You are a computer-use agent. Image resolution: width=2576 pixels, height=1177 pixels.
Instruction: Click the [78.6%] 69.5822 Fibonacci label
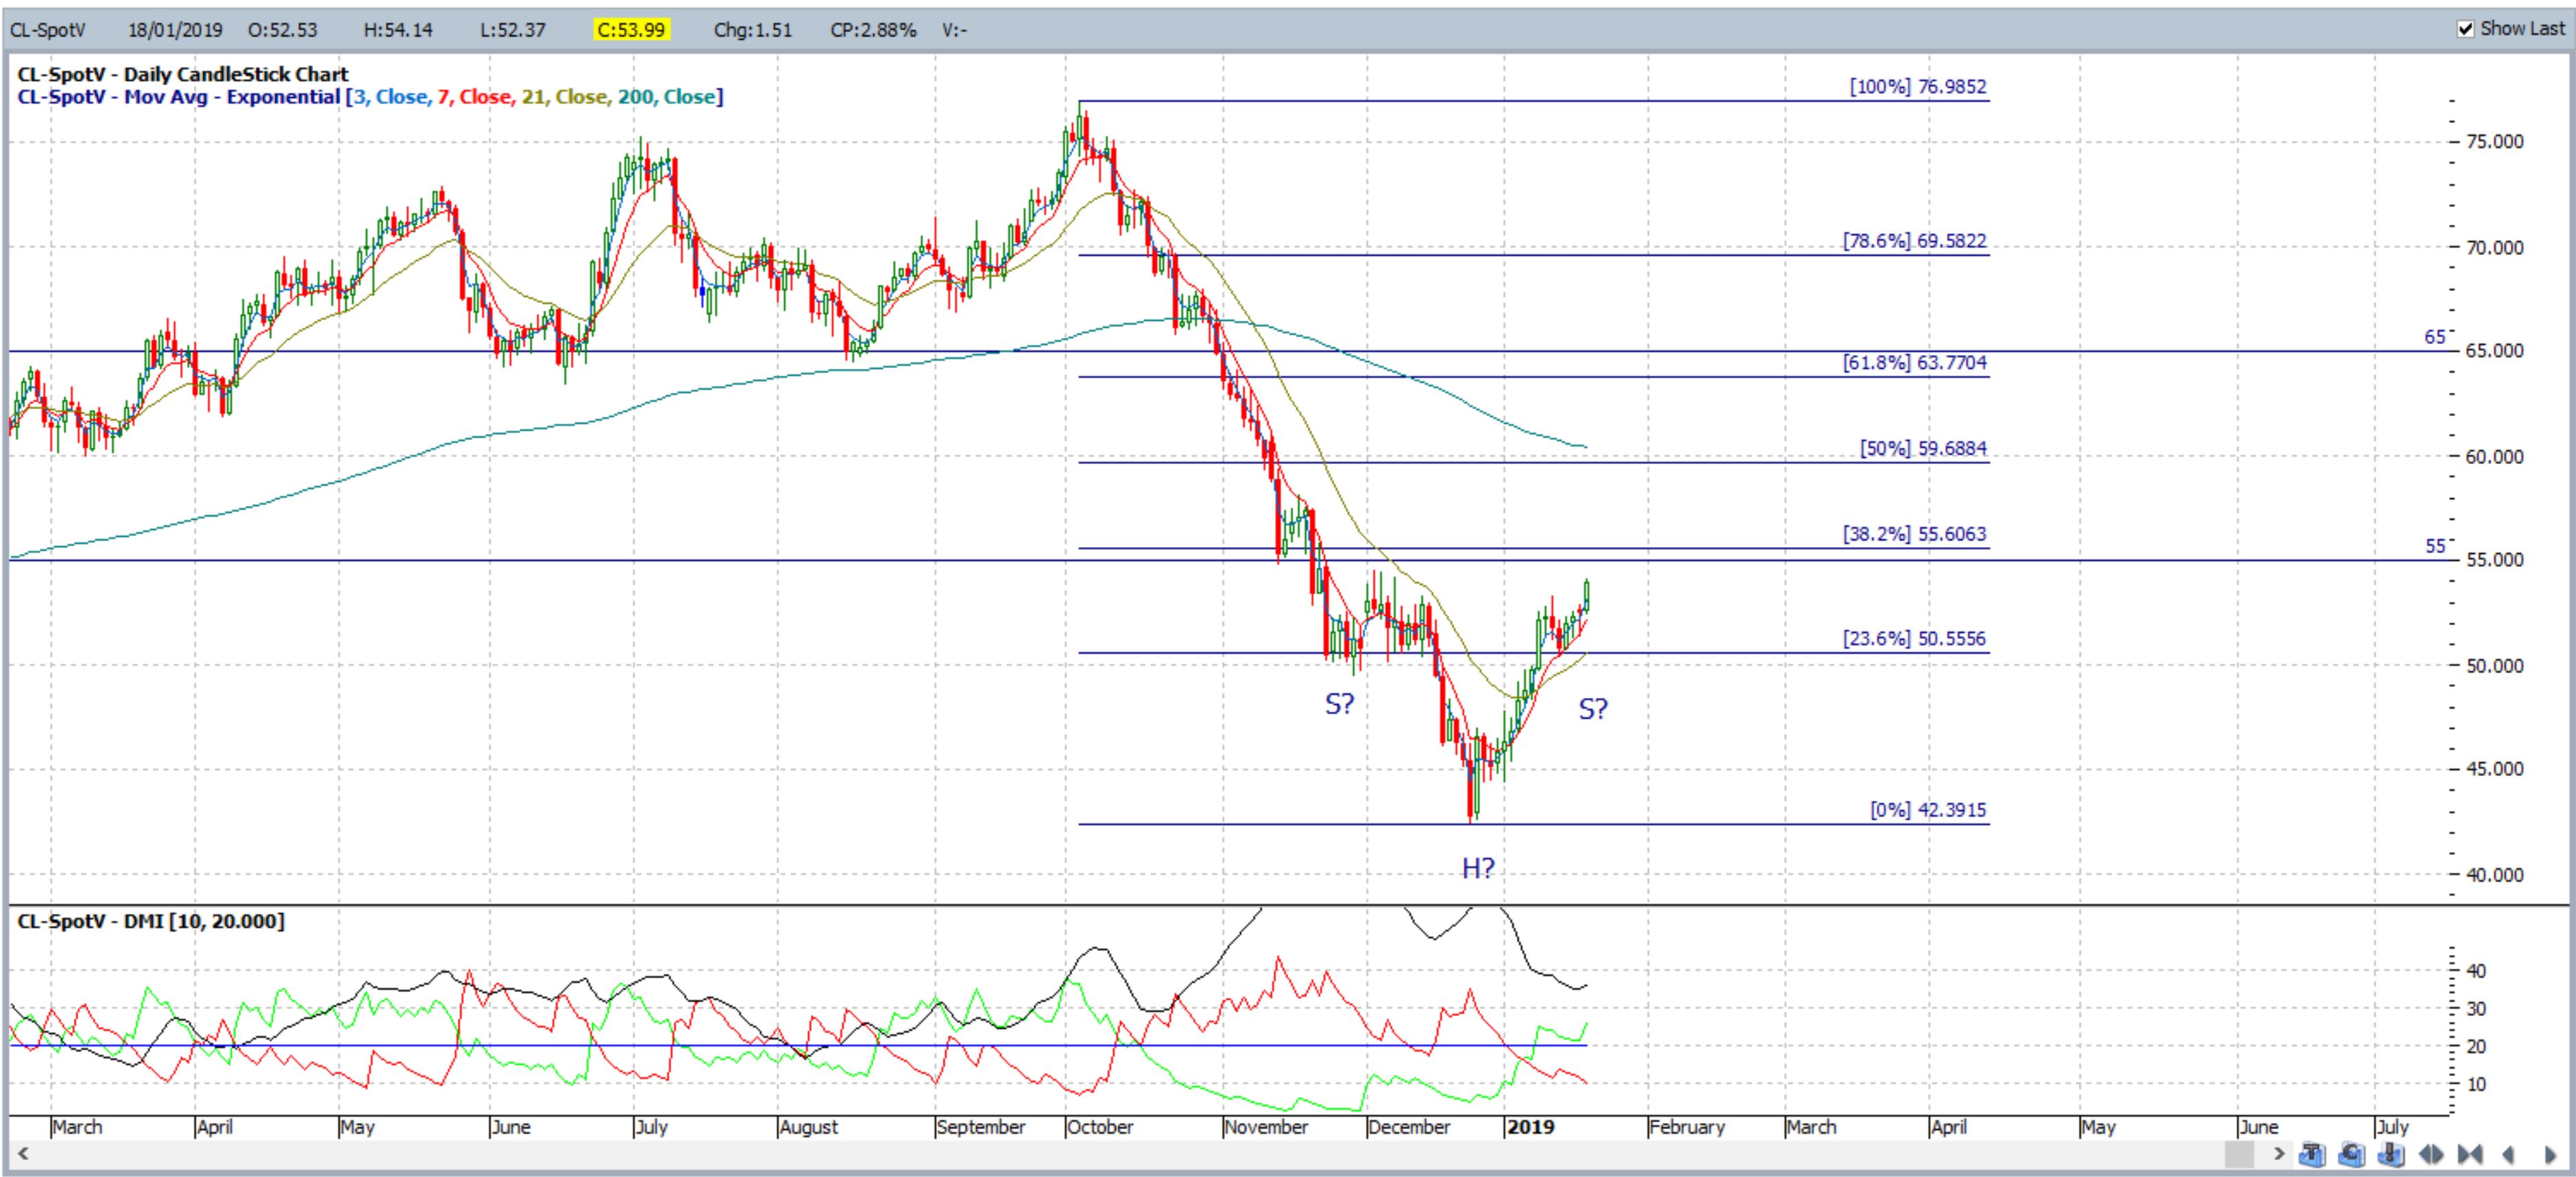click(1914, 241)
